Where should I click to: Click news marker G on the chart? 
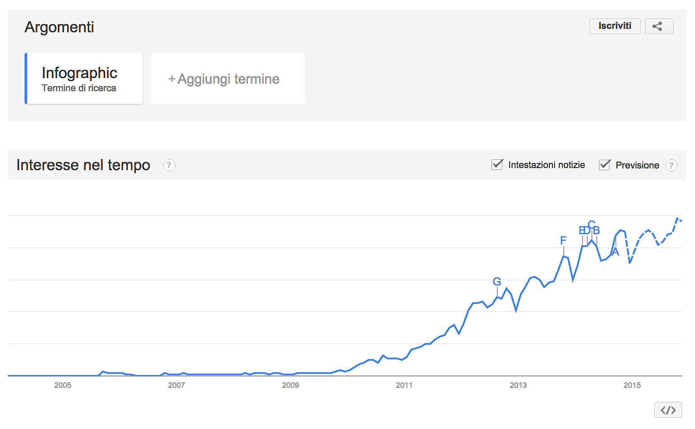click(497, 282)
